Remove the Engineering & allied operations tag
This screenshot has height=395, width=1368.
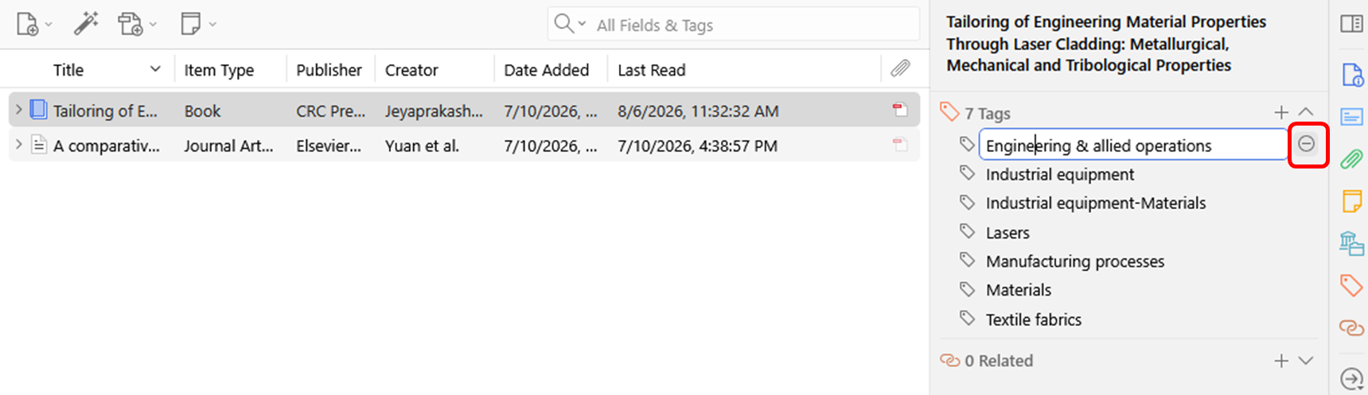point(1306,144)
